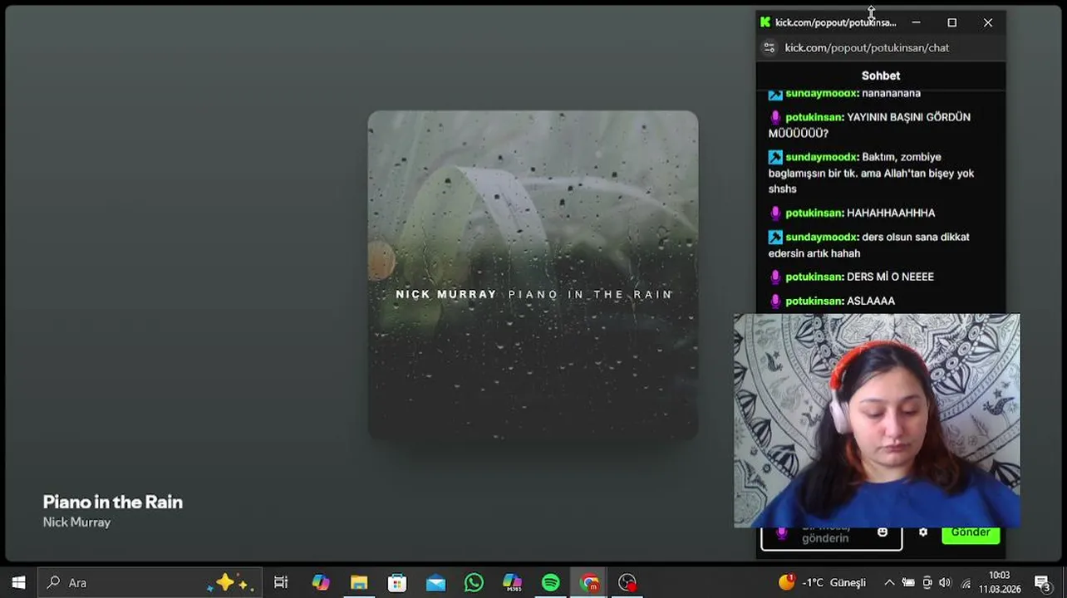Click the Nick Murray artist name
Image resolution: width=1067 pixels, height=598 pixels.
click(76, 522)
